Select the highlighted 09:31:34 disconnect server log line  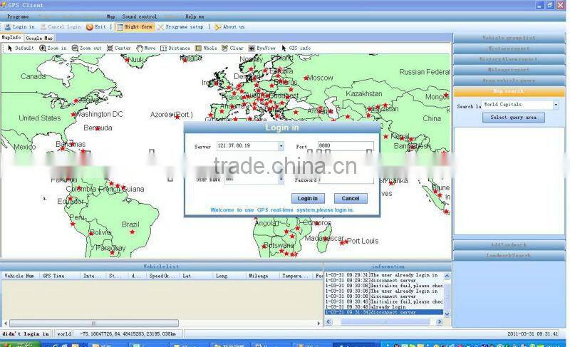pyautogui.click(x=384, y=313)
